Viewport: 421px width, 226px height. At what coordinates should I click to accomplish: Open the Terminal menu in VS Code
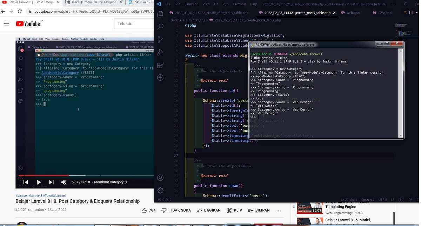[239, 5]
